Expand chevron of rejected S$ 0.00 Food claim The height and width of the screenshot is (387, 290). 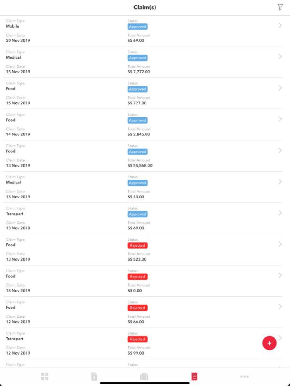[x=280, y=276]
